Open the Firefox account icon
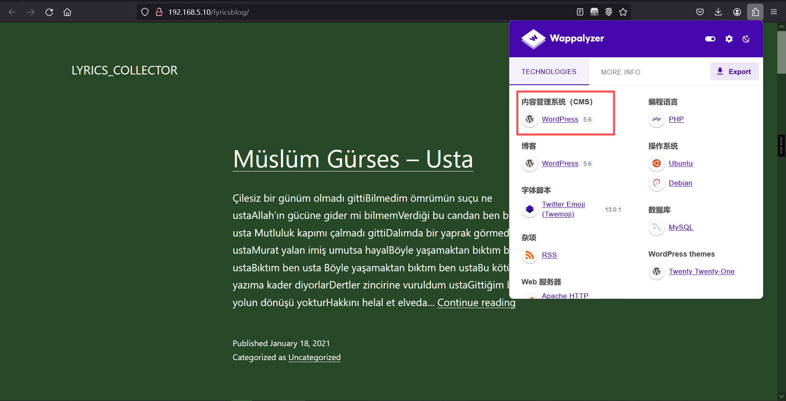 [737, 12]
